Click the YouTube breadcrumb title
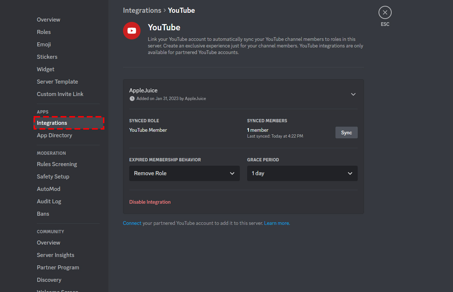 click(x=181, y=10)
